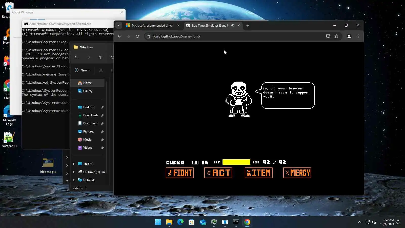Go back in File Explorer
This screenshot has width=405, height=228.
pyautogui.click(x=76, y=57)
